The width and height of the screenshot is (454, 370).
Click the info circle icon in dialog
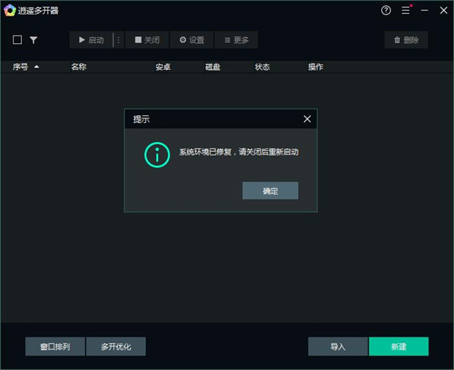tap(157, 155)
